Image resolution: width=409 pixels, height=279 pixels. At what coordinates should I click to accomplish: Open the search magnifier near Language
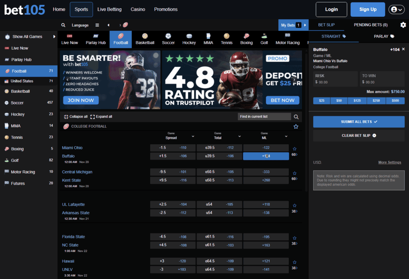point(63,25)
